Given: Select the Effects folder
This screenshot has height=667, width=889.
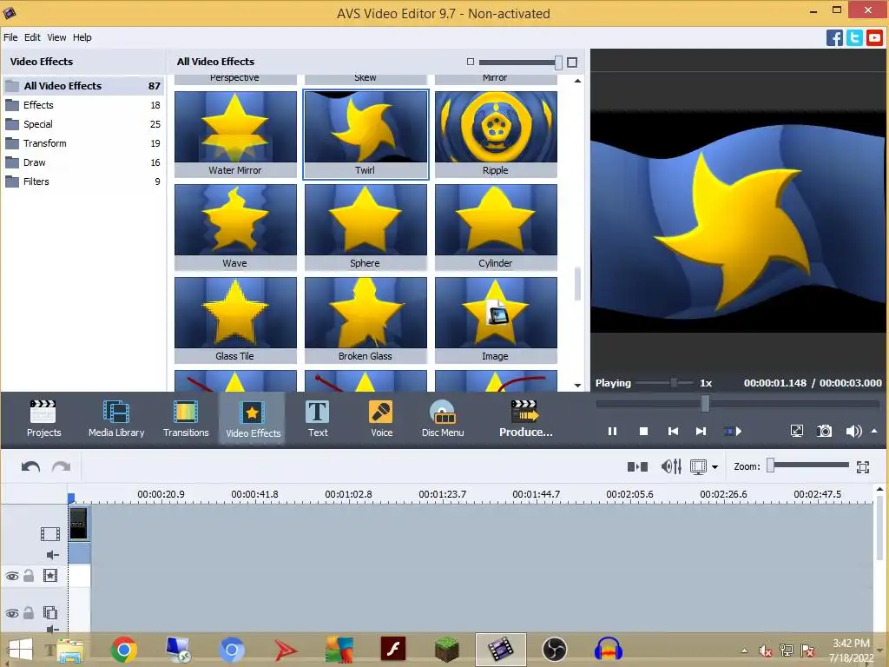Looking at the screenshot, I should 83,105.
